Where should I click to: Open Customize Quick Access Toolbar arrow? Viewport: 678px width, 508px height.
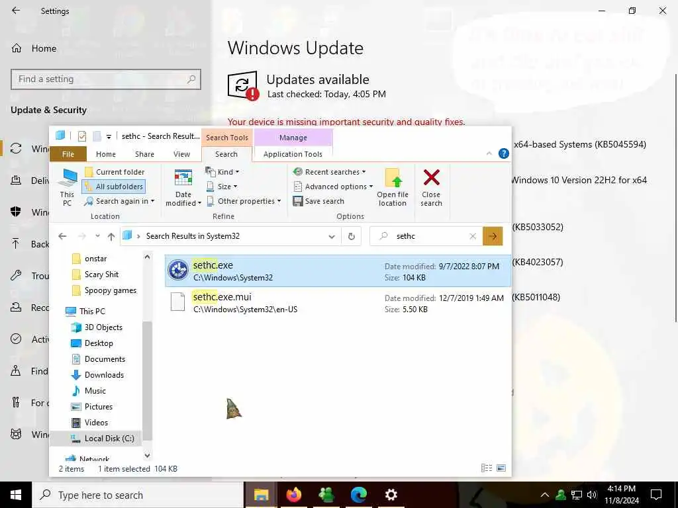[x=109, y=136]
